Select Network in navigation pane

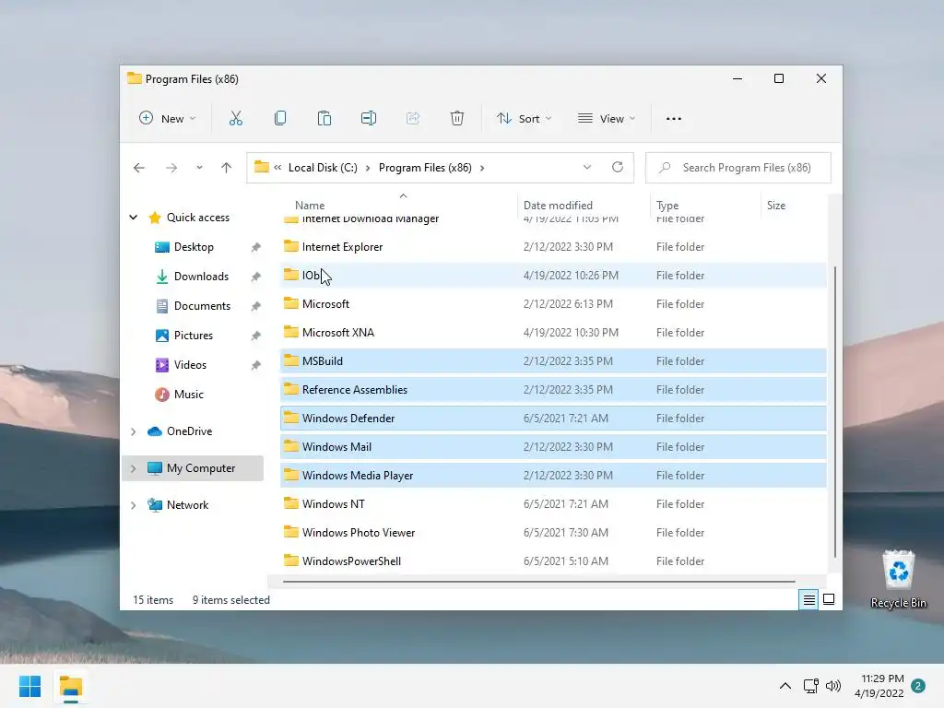pos(187,505)
